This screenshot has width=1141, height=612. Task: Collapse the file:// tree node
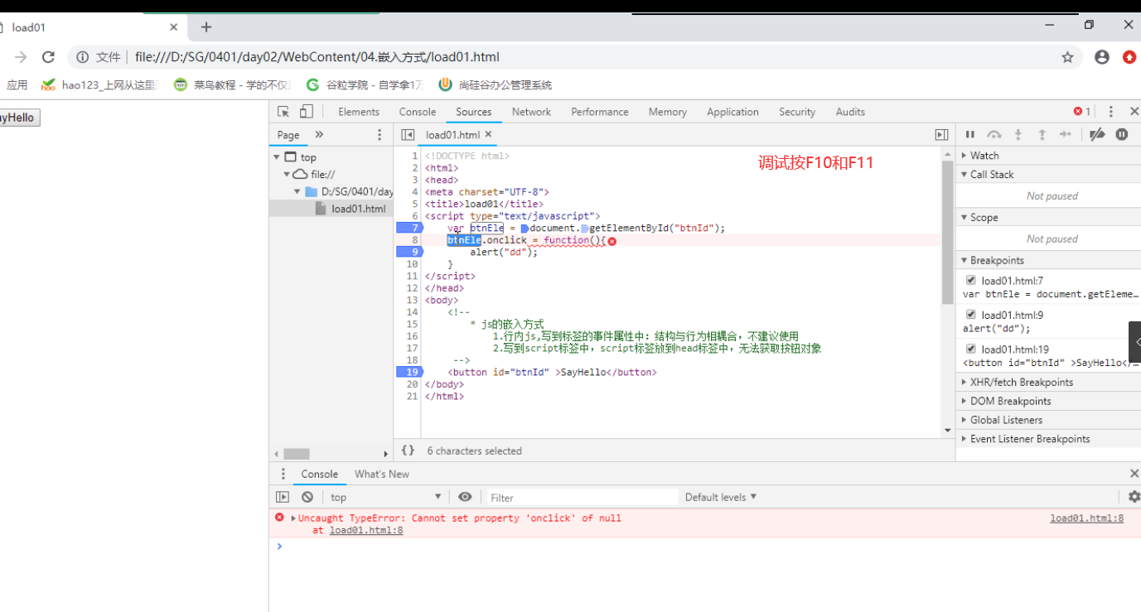287,175
